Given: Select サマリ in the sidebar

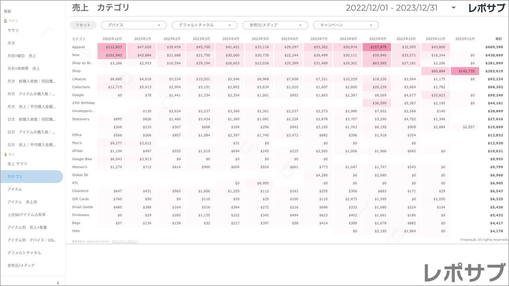Looking at the screenshot, I should tap(13, 31).
